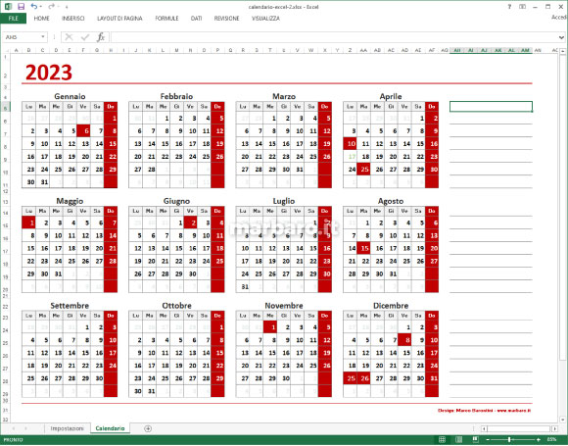Select highlighted August 15 cell
Screen dimensions: 568x446
pos(363,248)
